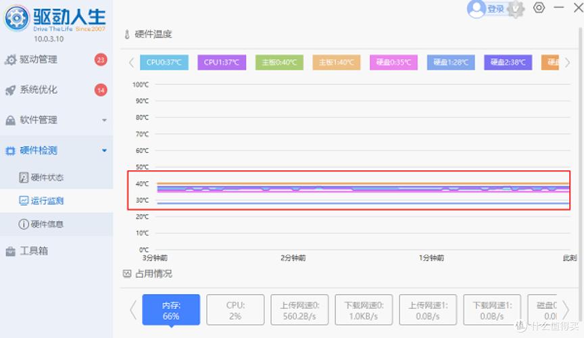Click the 14 badge on 系统优化
Image resolution: width=584 pixels, height=338 pixels.
click(101, 90)
